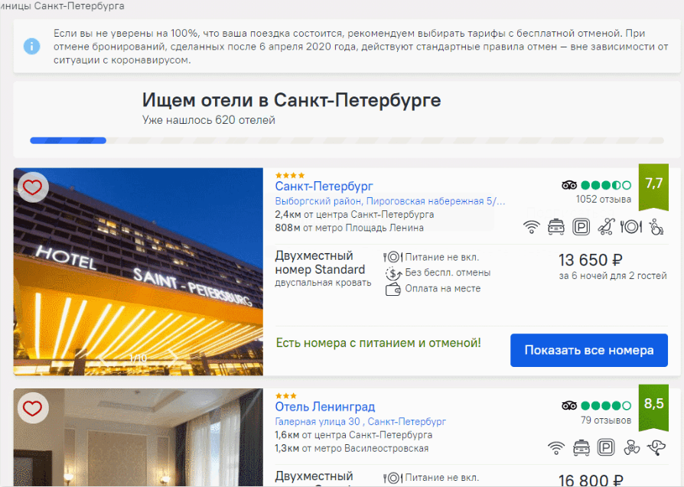This screenshot has width=684, height=487.
Task: Click the hotel search progress bar
Action: click(347, 141)
